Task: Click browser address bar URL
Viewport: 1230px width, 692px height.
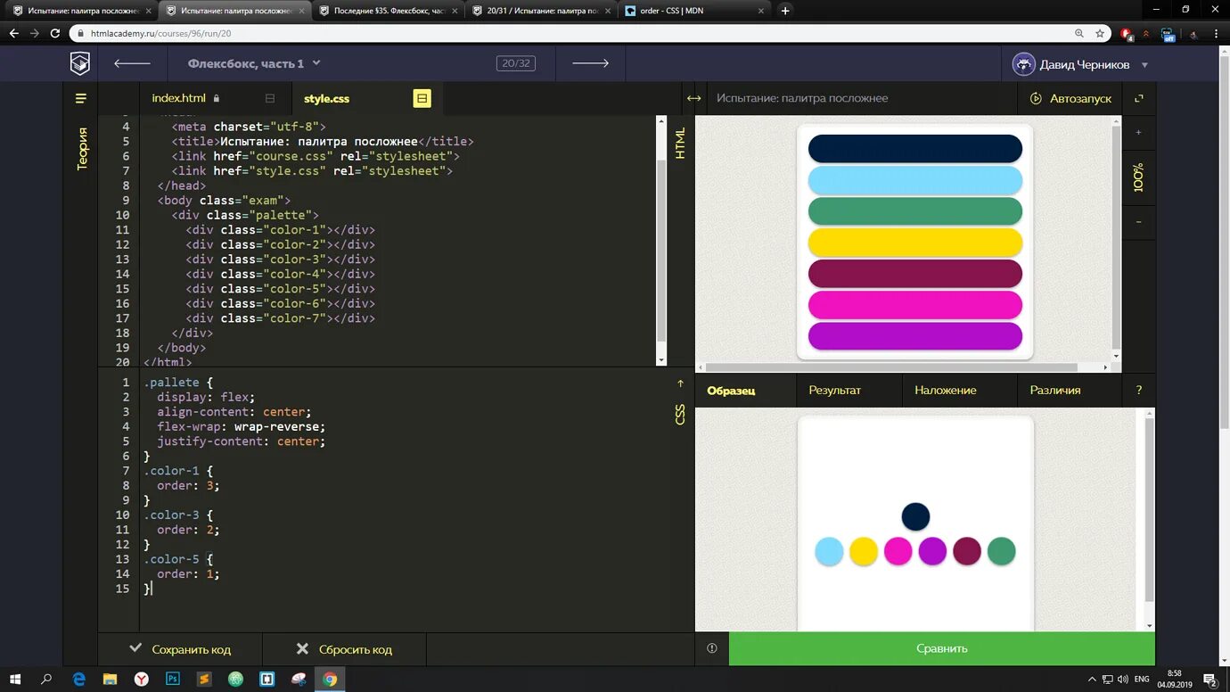Action: point(160,33)
